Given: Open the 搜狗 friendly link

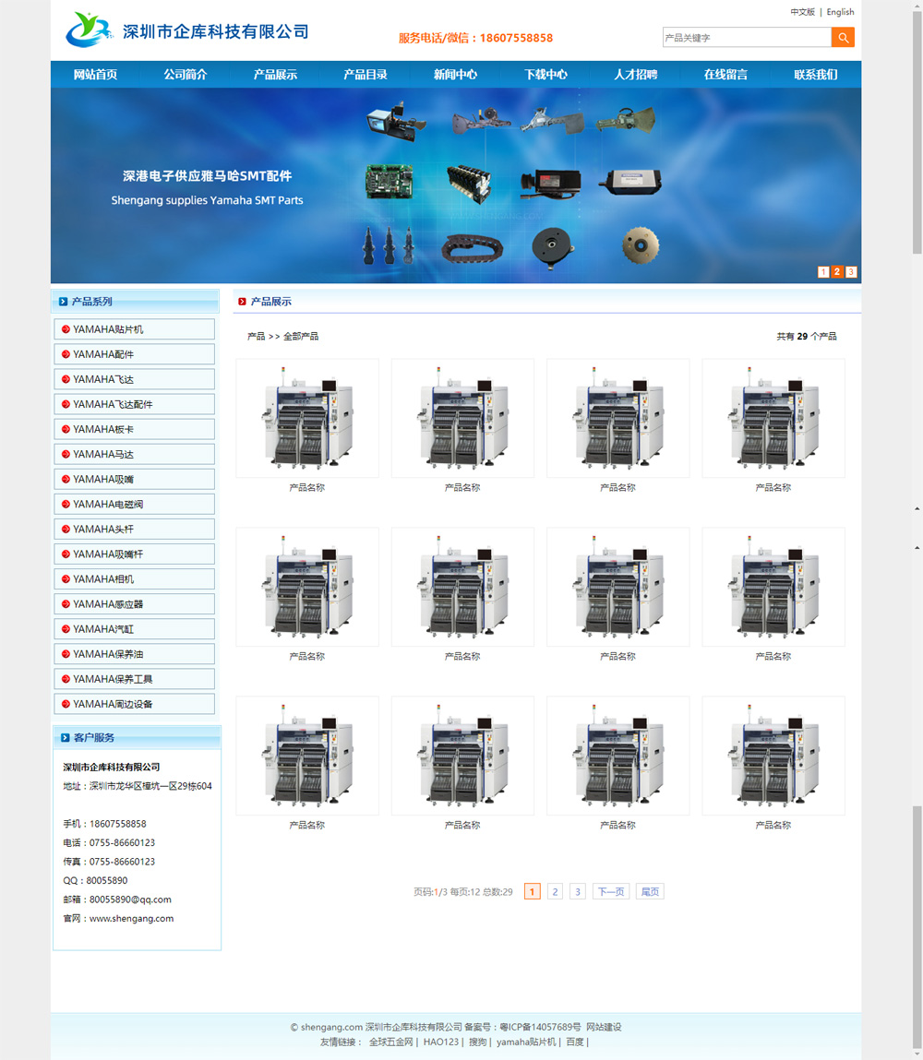Looking at the screenshot, I should tap(478, 1042).
